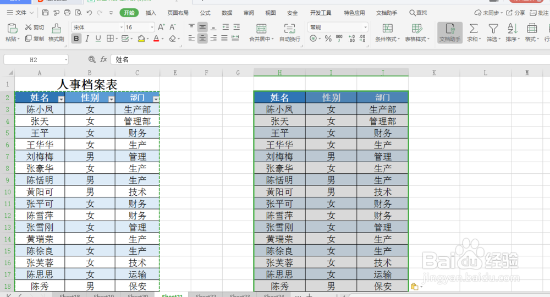Image resolution: width=550 pixels, height=297 pixels.
Task: Switch to the 插入 Insert ribbon tab
Action: pyautogui.click(x=151, y=13)
